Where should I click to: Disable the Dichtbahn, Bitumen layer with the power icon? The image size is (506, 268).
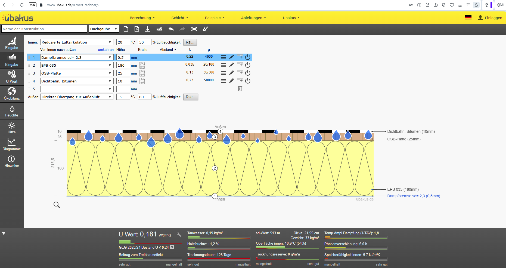[x=248, y=81]
